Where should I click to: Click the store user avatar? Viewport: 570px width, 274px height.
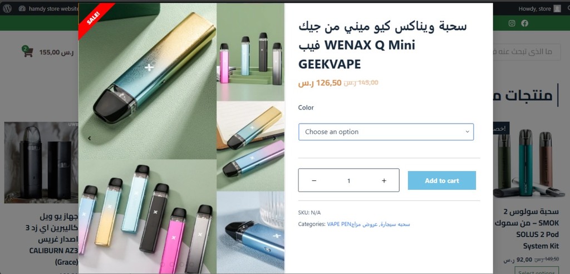tap(557, 9)
